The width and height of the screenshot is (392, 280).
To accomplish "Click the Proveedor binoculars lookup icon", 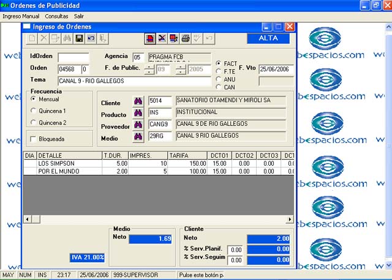I will [x=138, y=125].
